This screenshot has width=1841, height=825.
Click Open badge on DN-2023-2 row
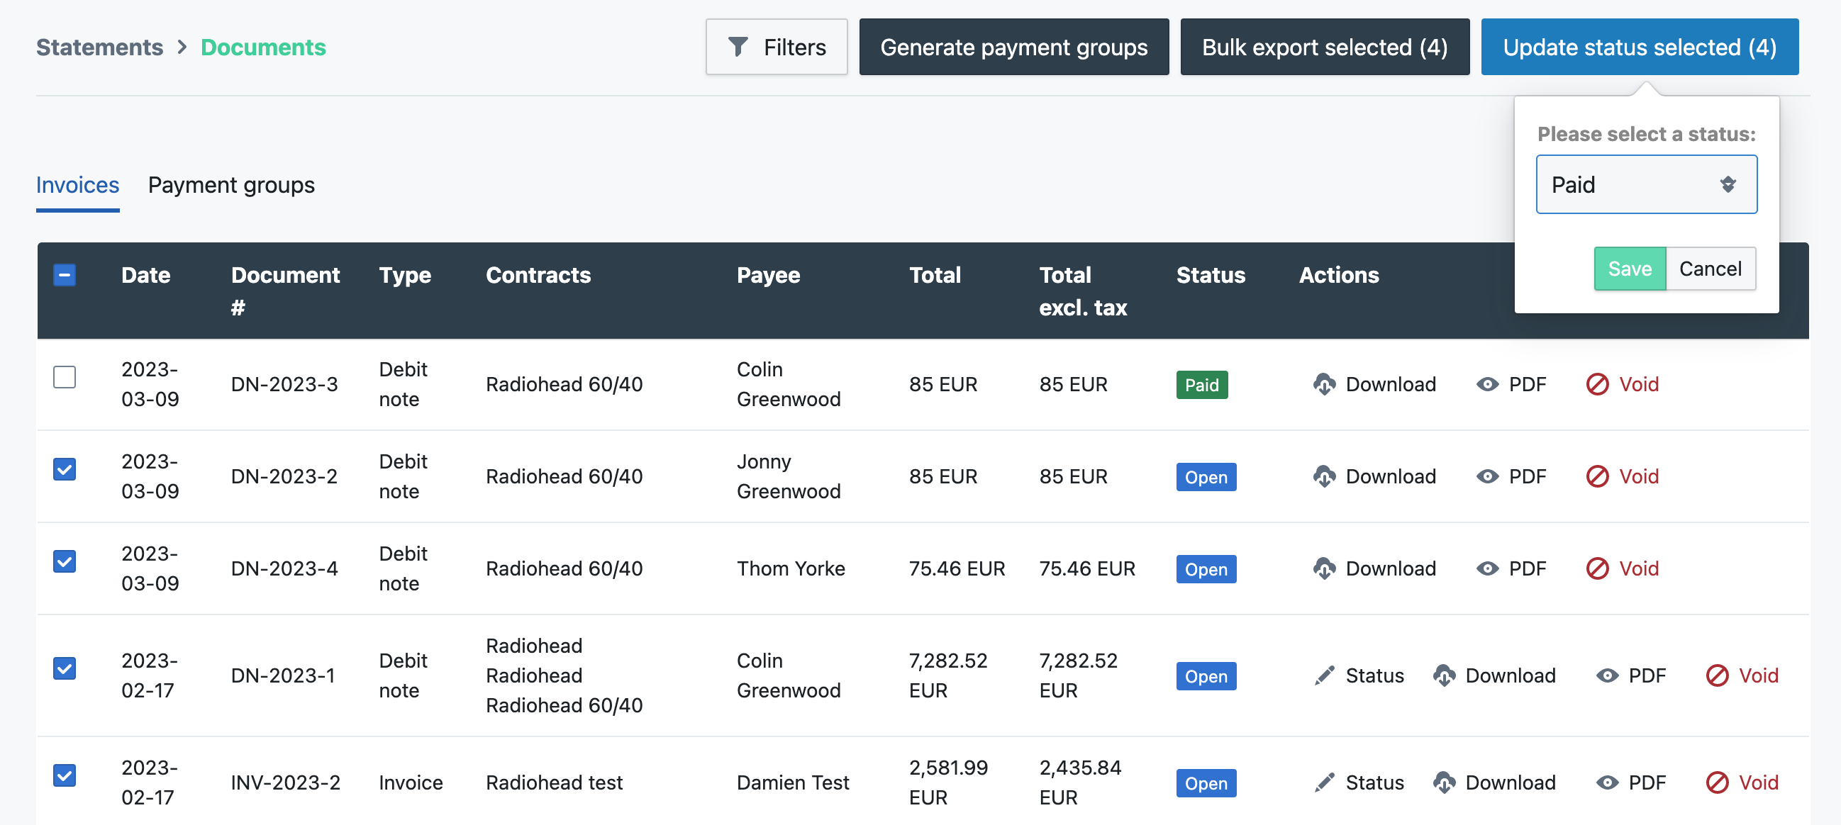[1206, 477]
